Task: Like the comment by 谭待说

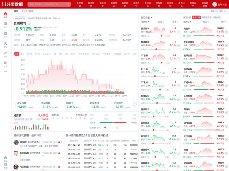Action: [59, 142]
